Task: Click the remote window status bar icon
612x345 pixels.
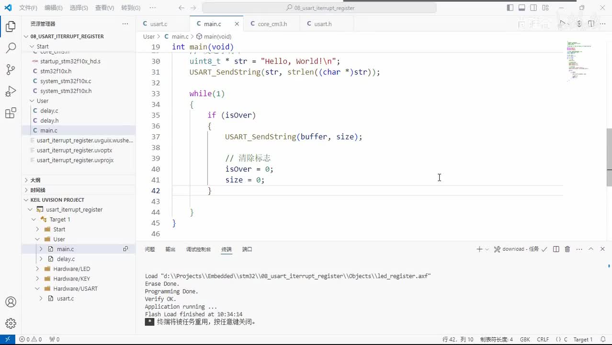Action: pos(8,339)
